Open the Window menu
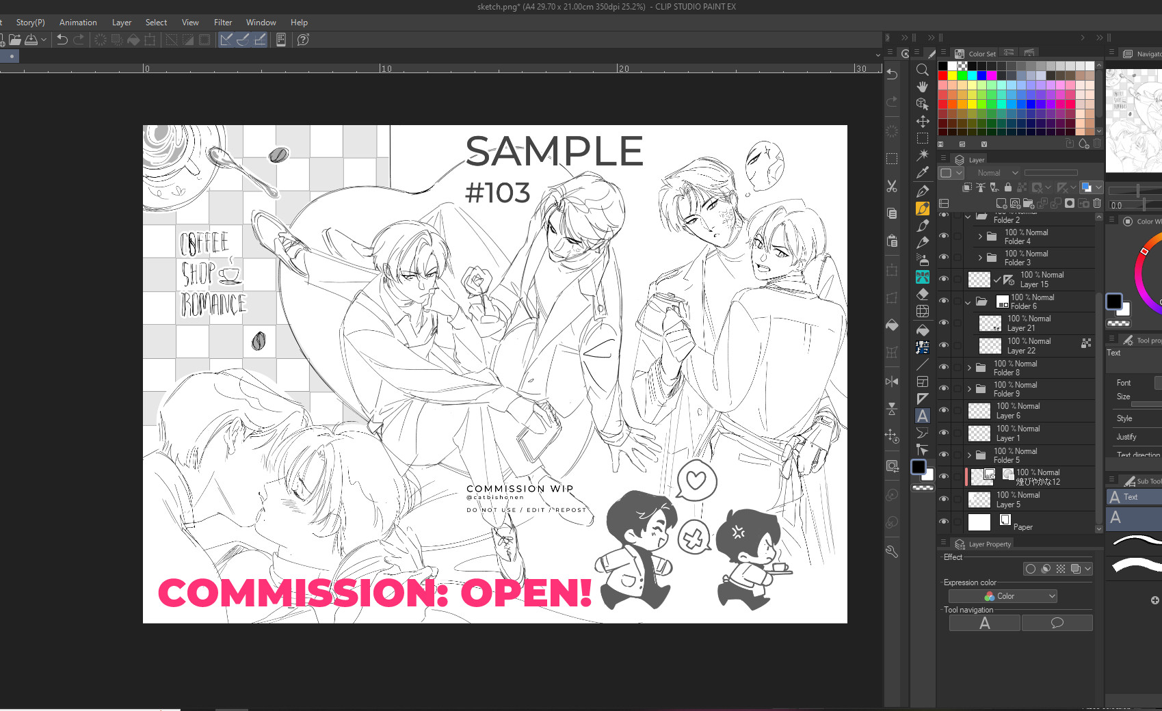This screenshot has height=711, width=1162. (261, 23)
